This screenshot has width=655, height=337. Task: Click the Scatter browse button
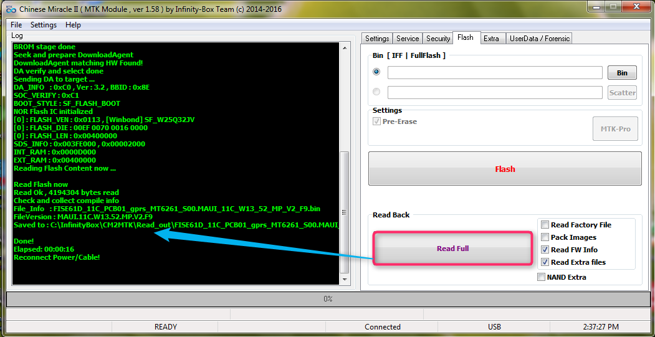(622, 93)
